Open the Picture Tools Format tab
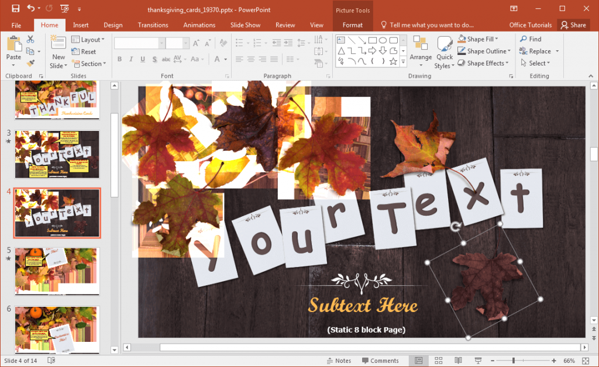The image size is (599, 367). [x=352, y=25]
